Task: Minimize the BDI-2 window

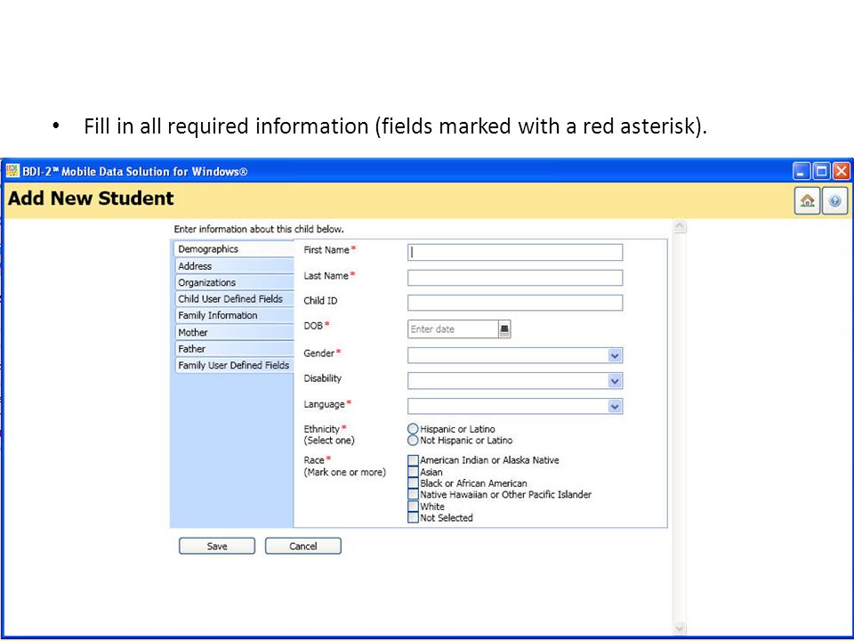Action: pyautogui.click(x=802, y=171)
